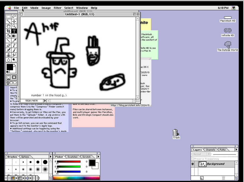Click the Background layer thumbnail
The width and height of the screenshot is (244, 182).
tap(203, 164)
